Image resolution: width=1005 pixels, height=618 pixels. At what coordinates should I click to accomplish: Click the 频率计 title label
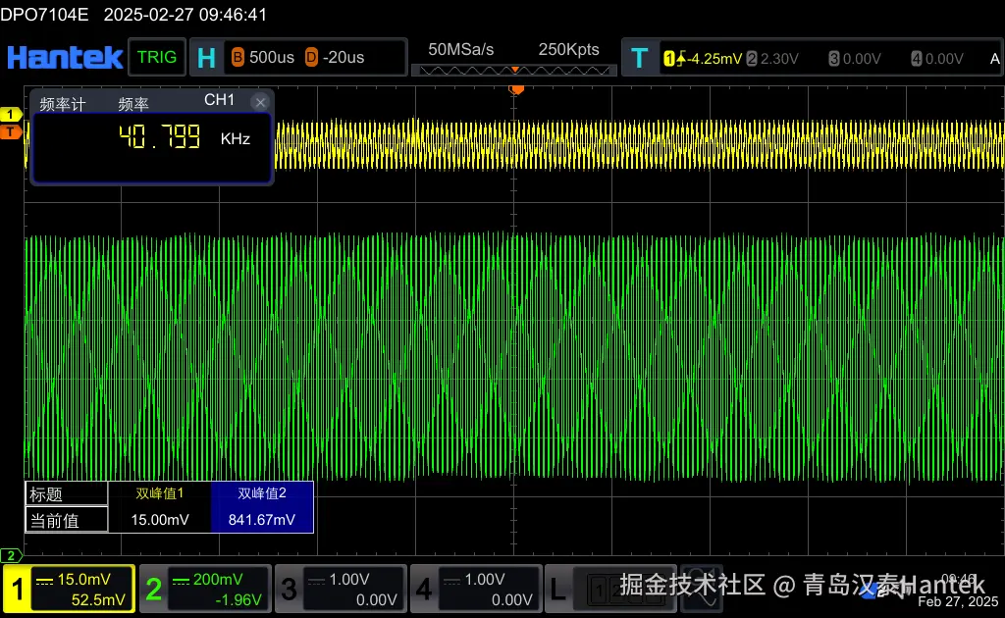point(62,104)
